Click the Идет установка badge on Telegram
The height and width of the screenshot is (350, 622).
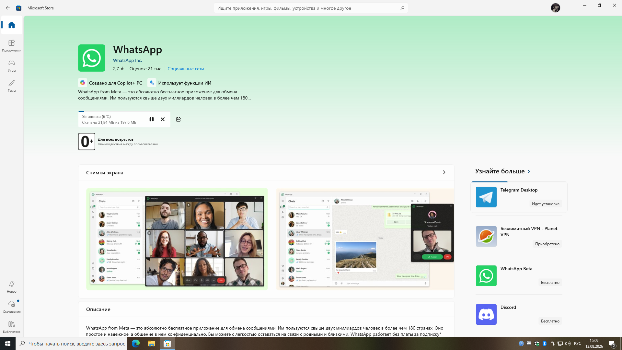pos(546,204)
